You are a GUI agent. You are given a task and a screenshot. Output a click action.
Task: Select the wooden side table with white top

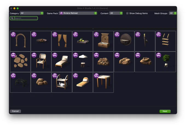103,82
